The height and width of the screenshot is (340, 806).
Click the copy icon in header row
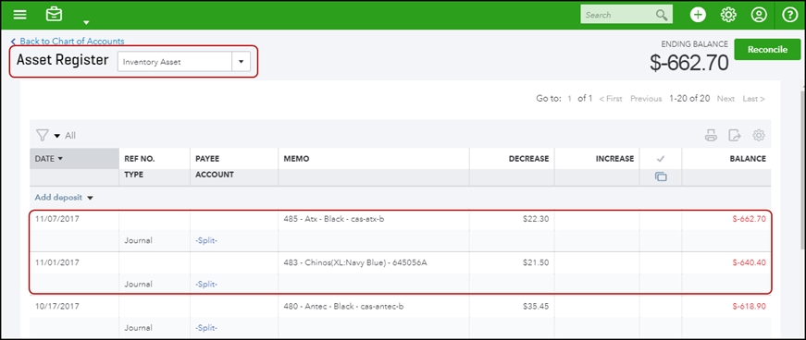tap(661, 176)
